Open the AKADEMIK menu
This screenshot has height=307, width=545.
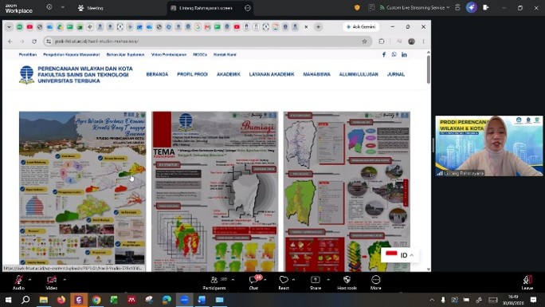pos(229,74)
